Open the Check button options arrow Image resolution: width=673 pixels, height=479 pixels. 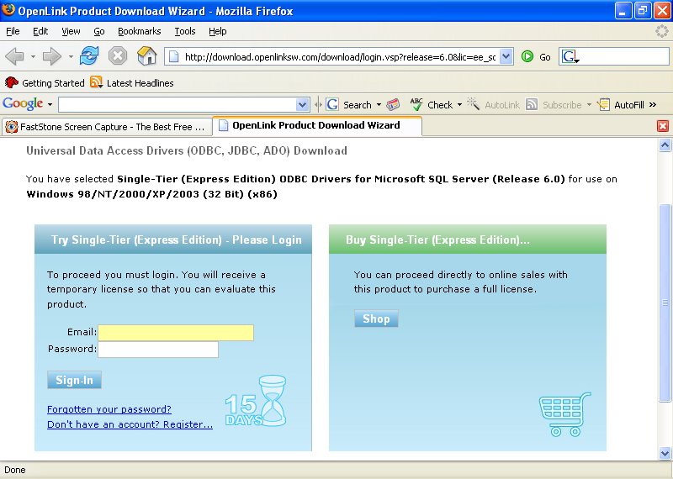459,105
